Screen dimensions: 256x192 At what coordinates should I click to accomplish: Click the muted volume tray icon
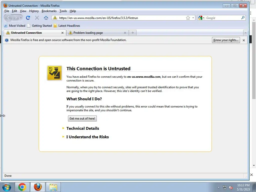click(x=231, y=187)
